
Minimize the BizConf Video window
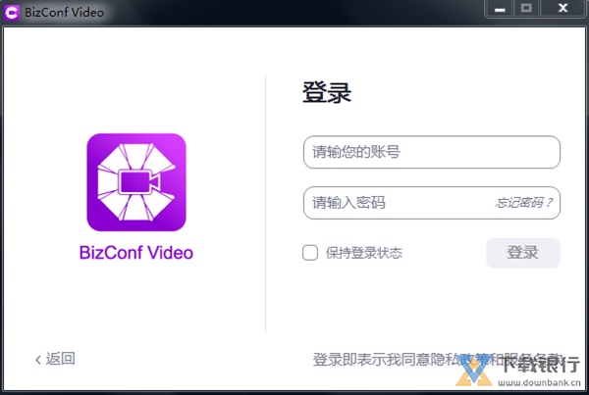pos(500,9)
